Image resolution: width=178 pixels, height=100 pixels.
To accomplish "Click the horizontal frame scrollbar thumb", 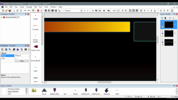I will click(x=105, y=82).
